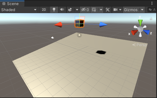Toggle Gizmos button
This screenshot has height=98, width=157.
coord(131,10)
